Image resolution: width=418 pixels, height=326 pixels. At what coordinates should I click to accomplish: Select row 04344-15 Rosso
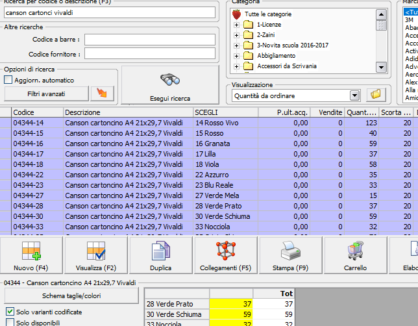(x=209, y=133)
